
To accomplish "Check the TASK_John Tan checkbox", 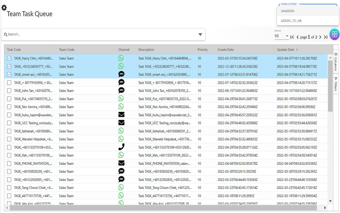I will [9, 91].
